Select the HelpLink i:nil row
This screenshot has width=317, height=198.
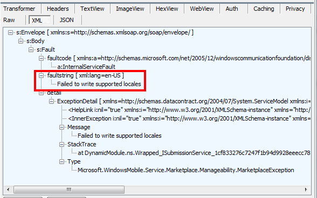tap(189, 110)
